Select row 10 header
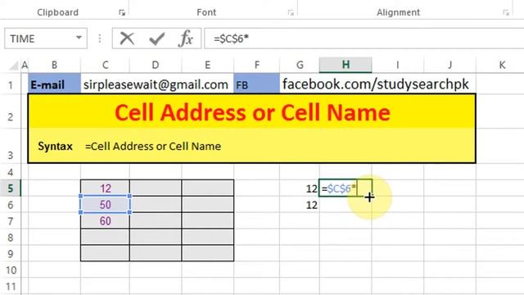 click(x=11, y=270)
